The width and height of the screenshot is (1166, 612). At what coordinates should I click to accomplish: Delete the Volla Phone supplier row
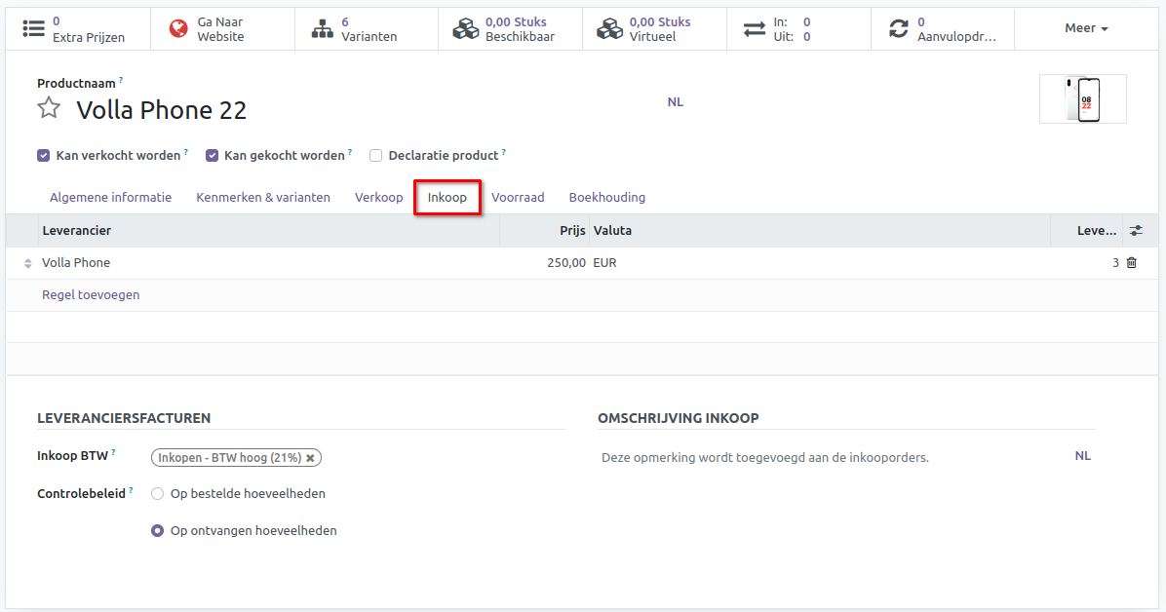coord(1131,263)
